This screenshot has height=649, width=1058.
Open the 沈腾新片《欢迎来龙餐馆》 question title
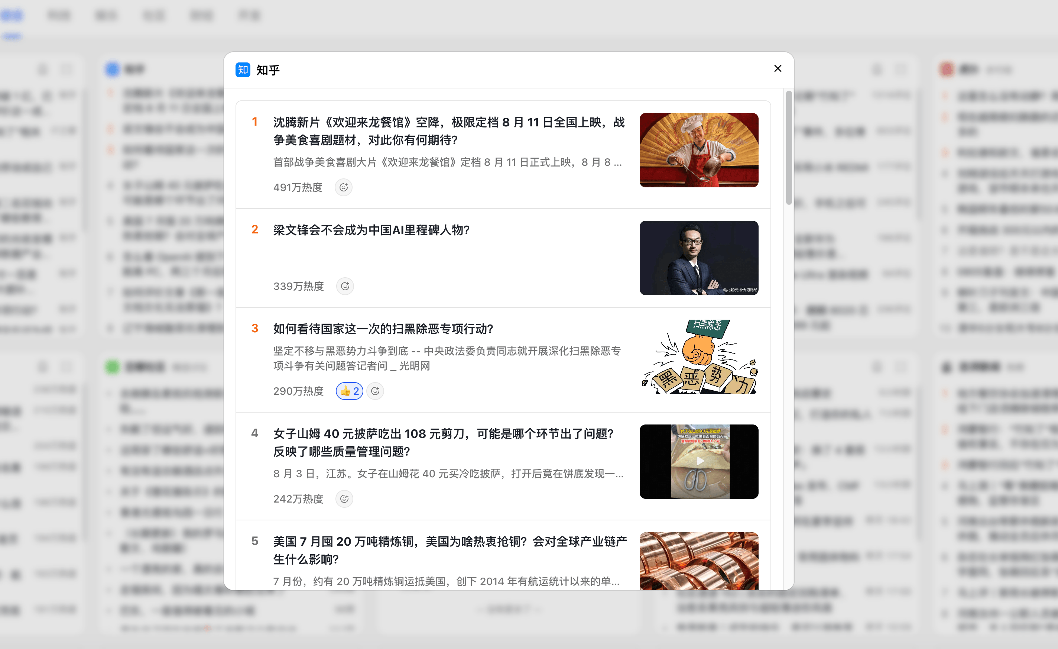[x=449, y=131]
